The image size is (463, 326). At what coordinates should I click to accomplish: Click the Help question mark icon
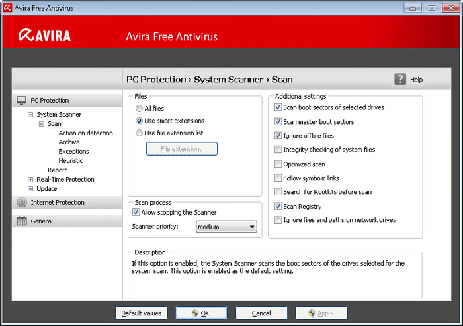[400, 79]
